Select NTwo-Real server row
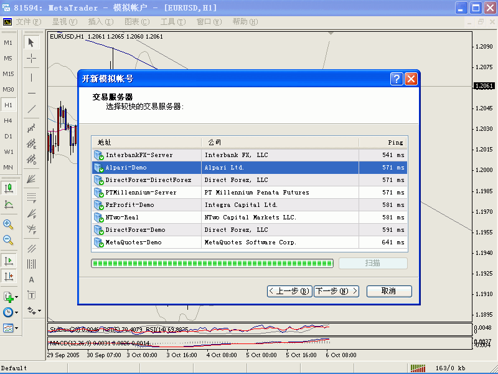 [250, 217]
